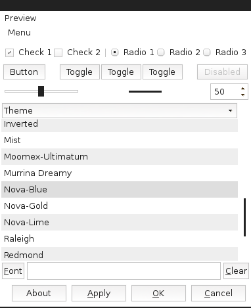Increase the spin box value above 50
Image resolution: width=251 pixels, height=308 pixels.
(242, 89)
